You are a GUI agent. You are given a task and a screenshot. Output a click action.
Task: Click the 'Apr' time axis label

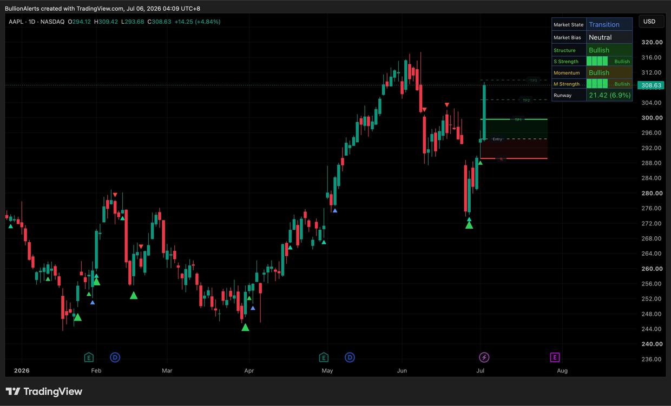coord(249,371)
